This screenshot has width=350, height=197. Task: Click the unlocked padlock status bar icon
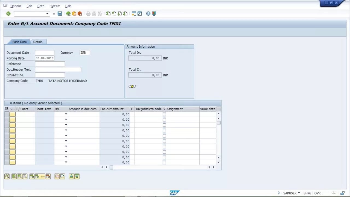[342, 193]
